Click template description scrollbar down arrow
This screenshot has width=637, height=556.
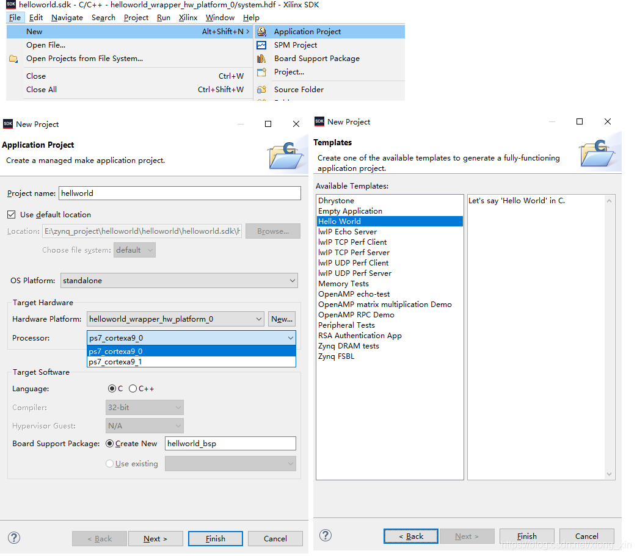[609, 474]
